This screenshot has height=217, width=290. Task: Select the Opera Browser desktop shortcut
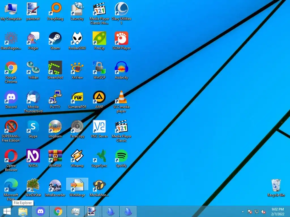[11, 160]
